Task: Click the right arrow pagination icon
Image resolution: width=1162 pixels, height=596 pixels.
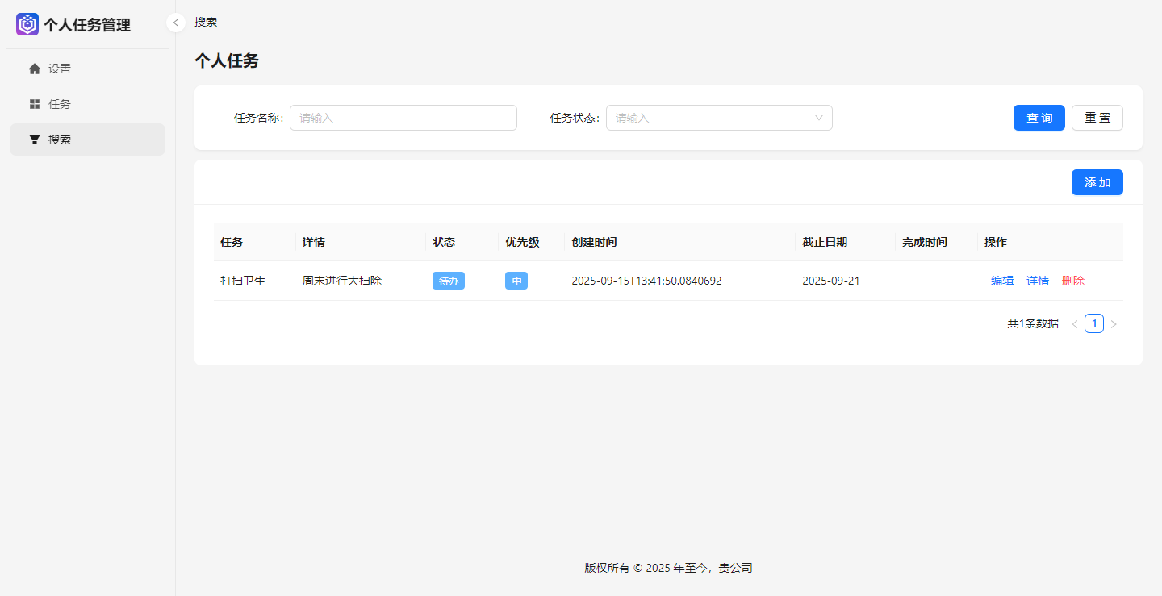Action: [x=1114, y=323]
